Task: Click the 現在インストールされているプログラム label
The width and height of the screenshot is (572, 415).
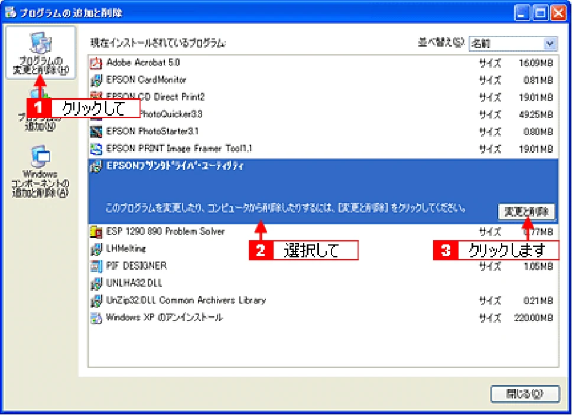Action: point(158,43)
